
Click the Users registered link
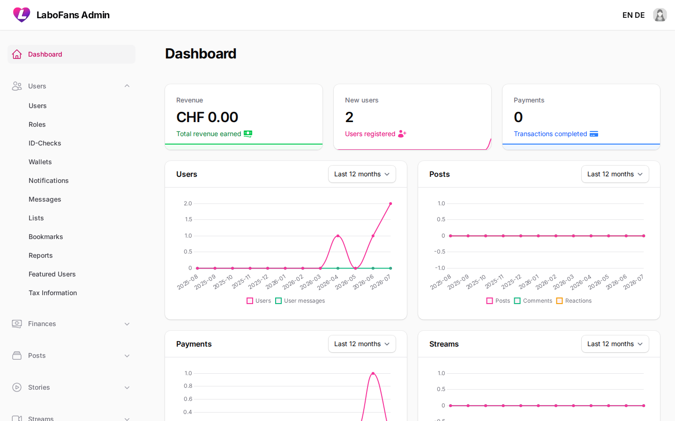[370, 134]
